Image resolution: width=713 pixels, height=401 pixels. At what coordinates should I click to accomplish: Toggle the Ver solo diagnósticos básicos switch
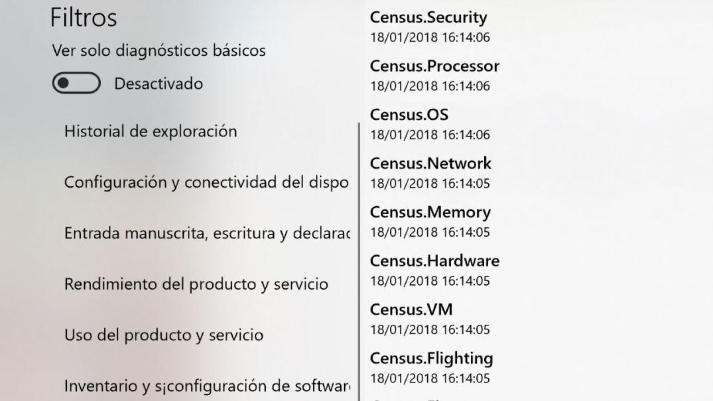tap(76, 83)
